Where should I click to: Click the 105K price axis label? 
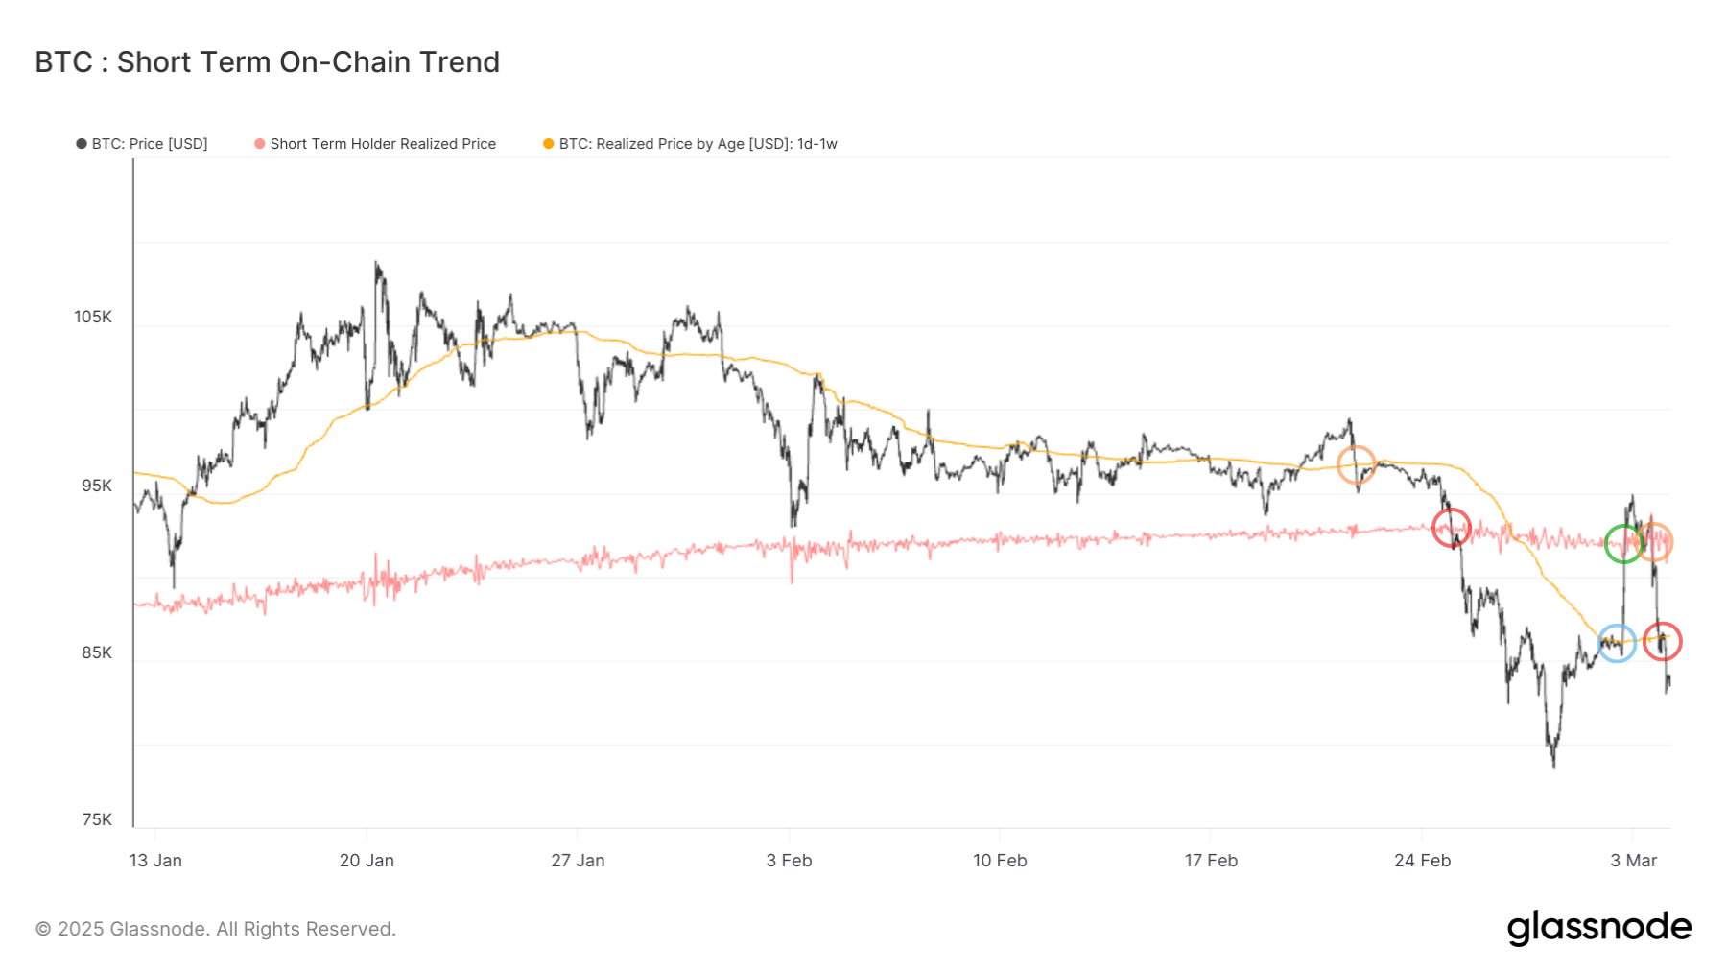pos(93,317)
